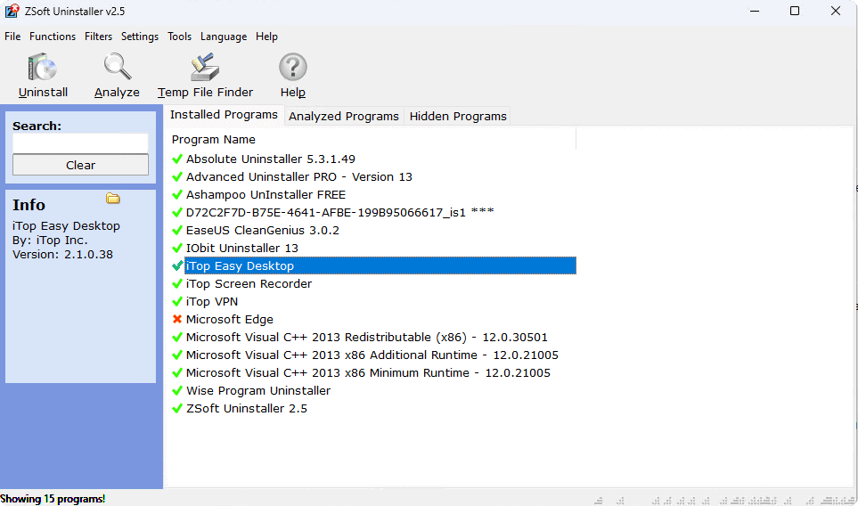Open the Help menu in menu bar
Image resolution: width=858 pixels, height=506 pixels.
point(266,37)
